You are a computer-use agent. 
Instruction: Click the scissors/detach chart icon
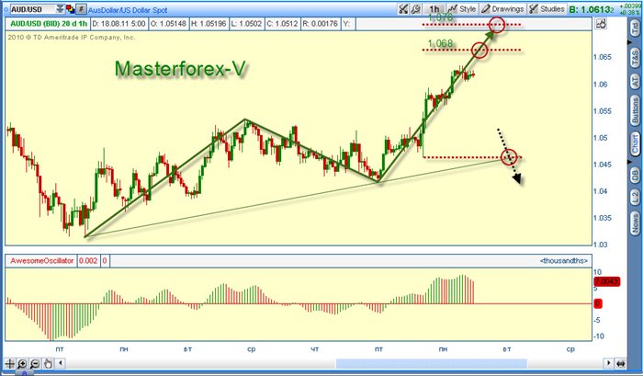coord(403,9)
